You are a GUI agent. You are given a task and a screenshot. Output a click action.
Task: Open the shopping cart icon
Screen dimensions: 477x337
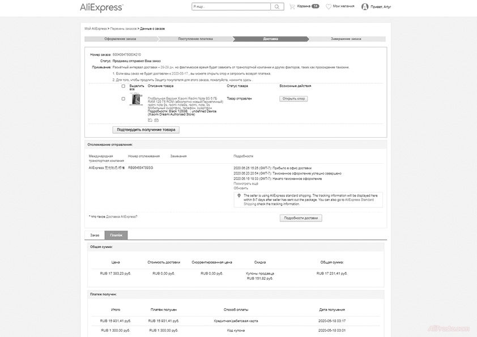292,7
